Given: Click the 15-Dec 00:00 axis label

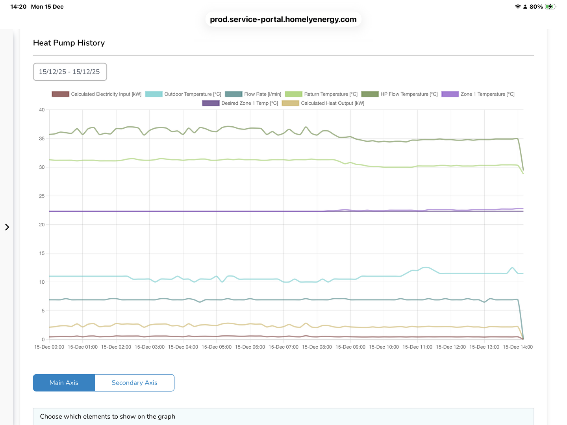Looking at the screenshot, I should [49, 347].
